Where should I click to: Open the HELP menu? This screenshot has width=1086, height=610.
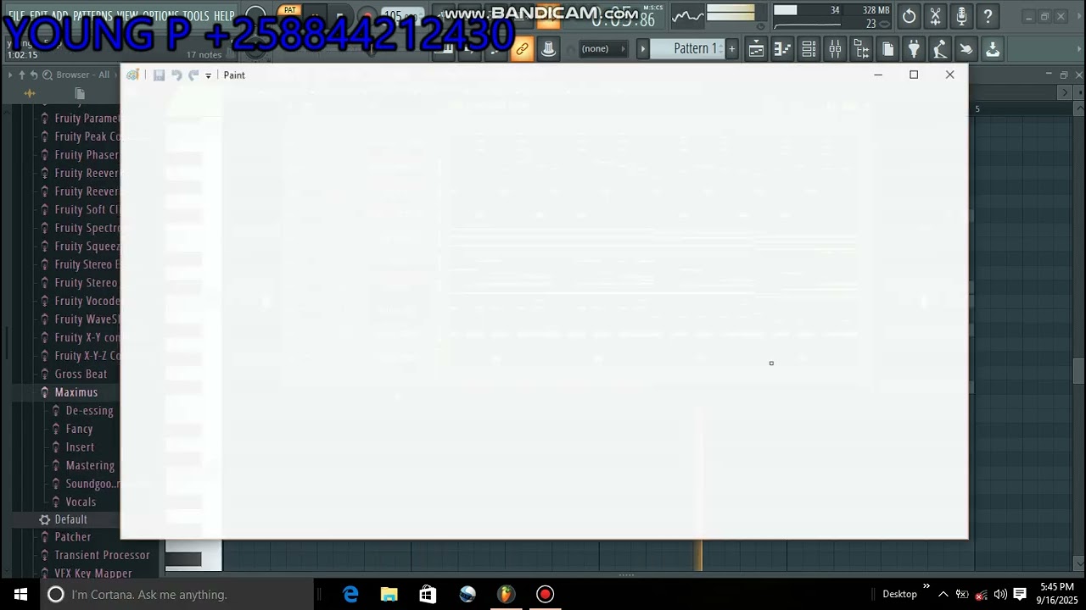point(224,16)
